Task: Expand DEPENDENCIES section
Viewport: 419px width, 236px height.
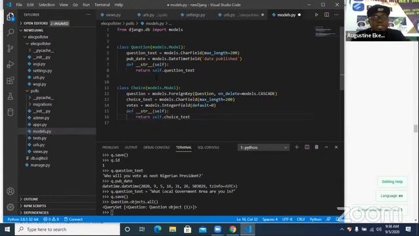Action: coord(36,212)
